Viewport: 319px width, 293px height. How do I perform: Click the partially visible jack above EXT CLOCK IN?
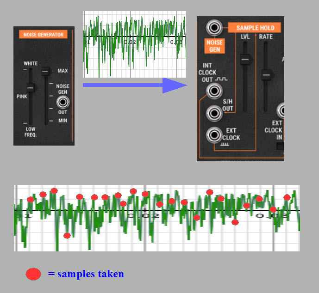[x=281, y=110]
